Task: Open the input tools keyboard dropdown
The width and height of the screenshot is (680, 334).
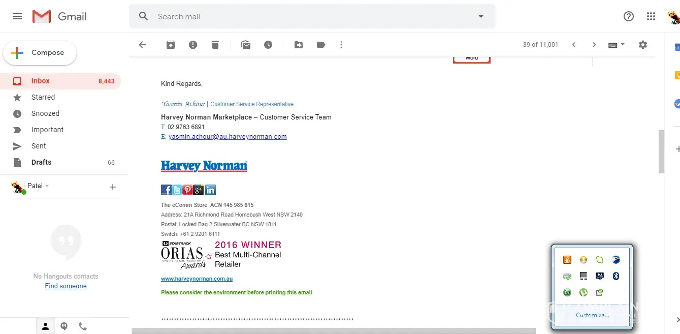Action: (x=616, y=45)
